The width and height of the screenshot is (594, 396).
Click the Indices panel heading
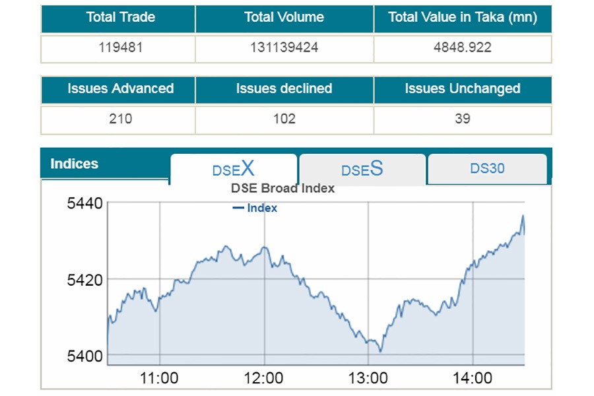coord(75,164)
